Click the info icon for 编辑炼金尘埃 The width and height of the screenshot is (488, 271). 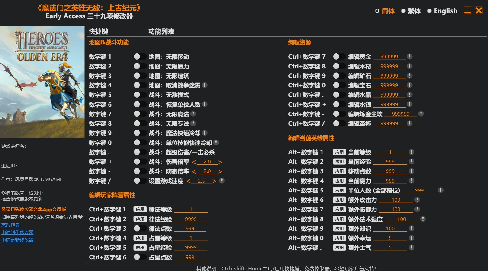coord(421,114)
